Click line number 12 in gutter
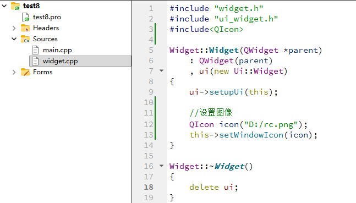 (x=149, y=124)
